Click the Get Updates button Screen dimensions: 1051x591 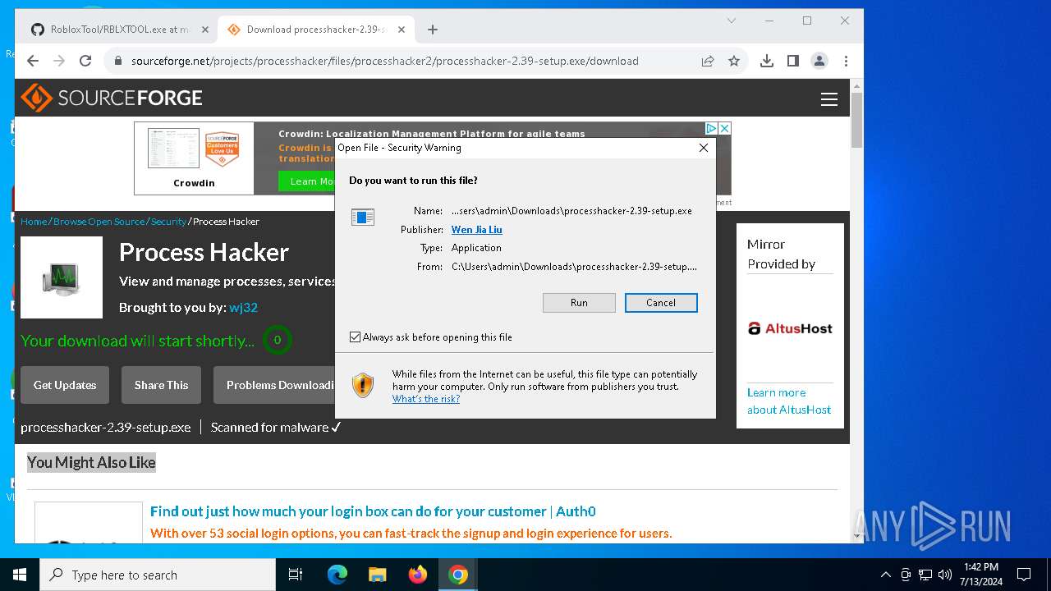[x=65, y=385]
